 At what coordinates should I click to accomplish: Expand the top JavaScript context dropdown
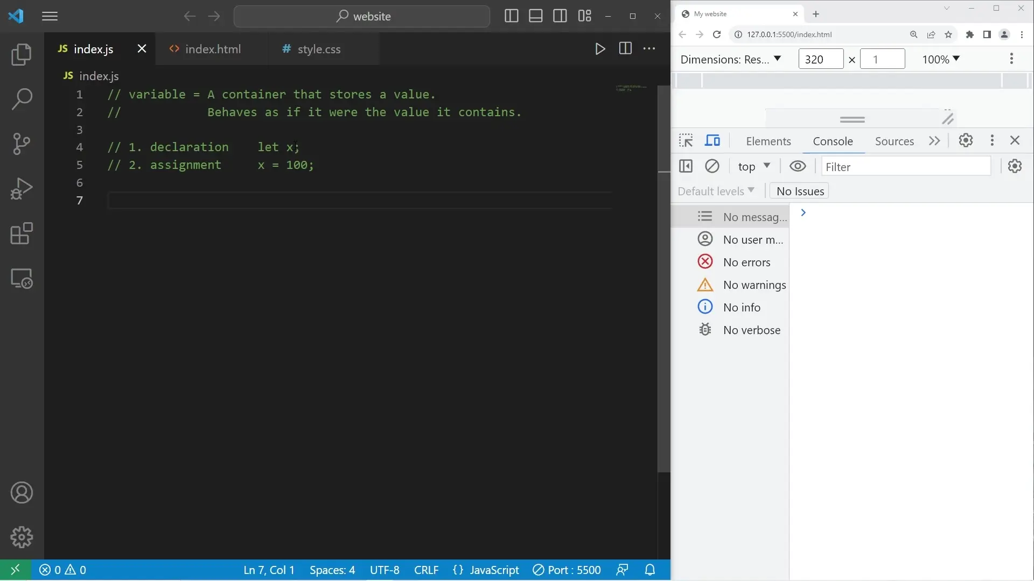pos(754,167)
